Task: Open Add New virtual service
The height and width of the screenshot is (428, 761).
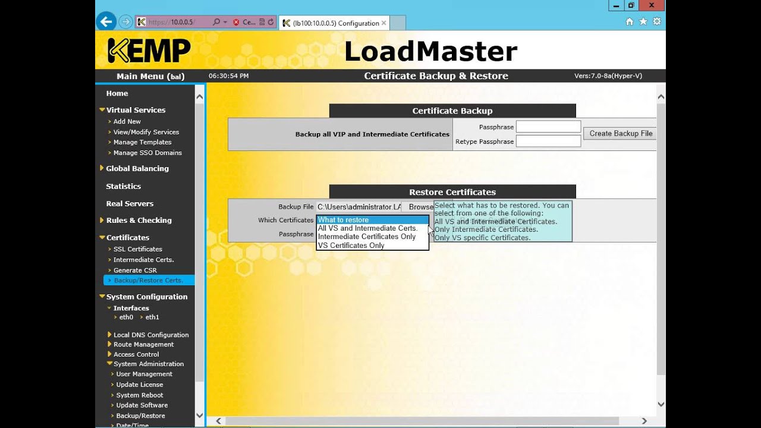Action: click(x=127, y=121)
